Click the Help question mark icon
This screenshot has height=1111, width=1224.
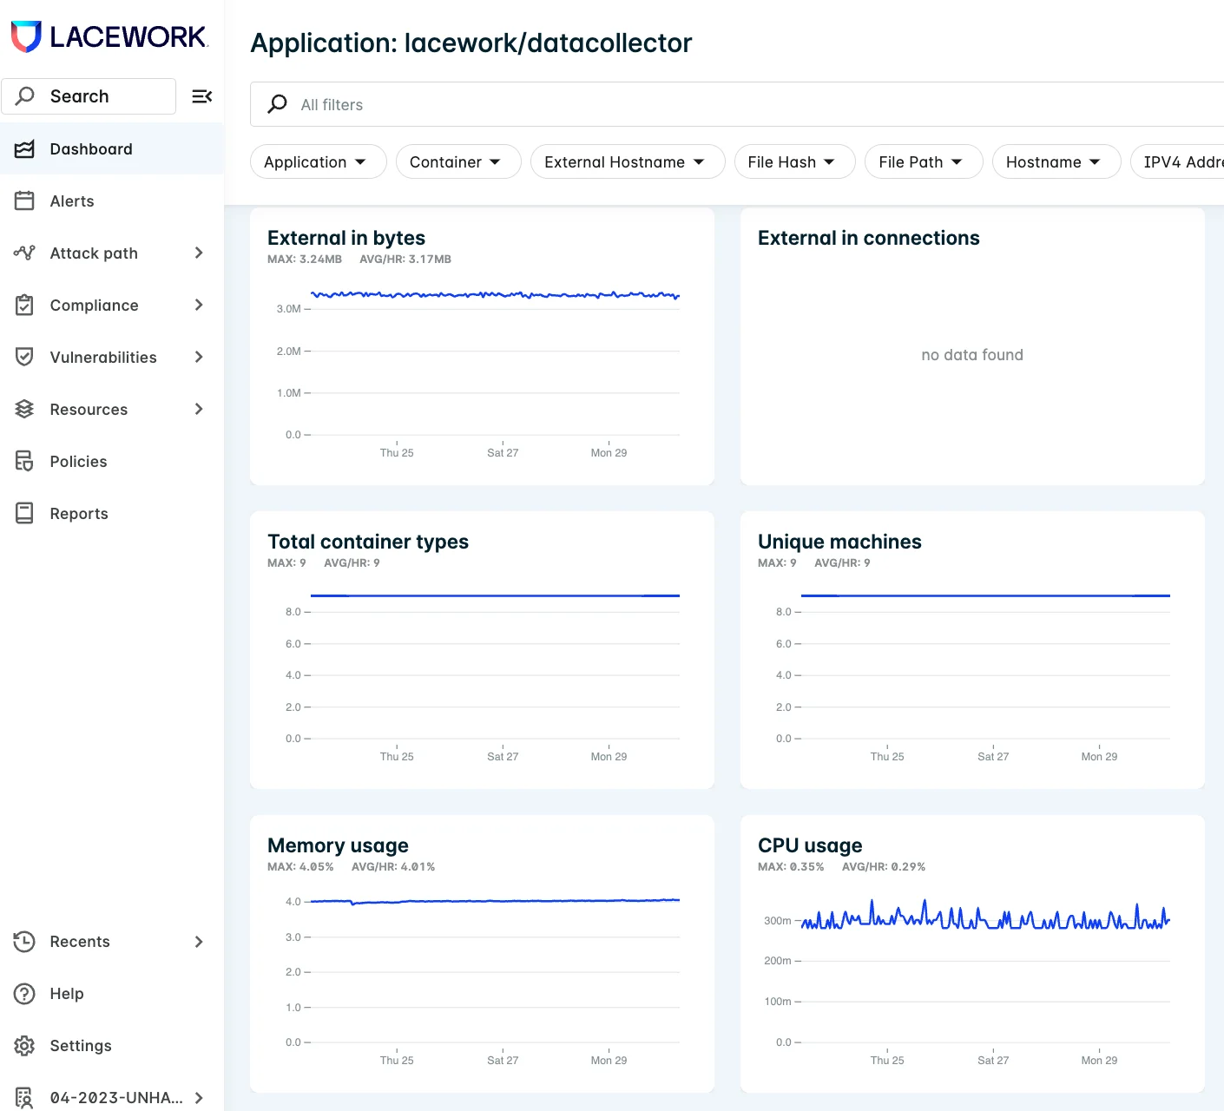tap(24, 994)
